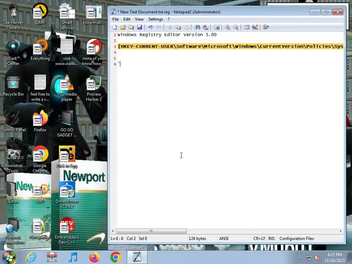352x264 pixels.
Task: Open Chrome from the taskbar
Action: click(115, 257)
